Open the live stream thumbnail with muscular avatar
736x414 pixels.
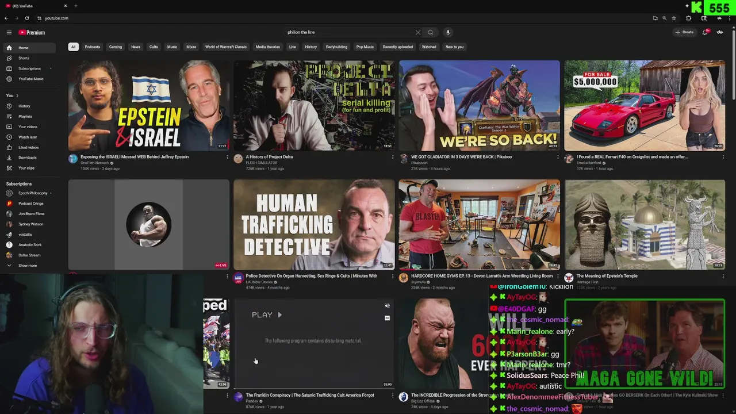[x=148, y=224]
